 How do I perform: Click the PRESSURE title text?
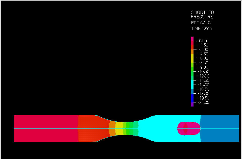[x=202, y=17]
